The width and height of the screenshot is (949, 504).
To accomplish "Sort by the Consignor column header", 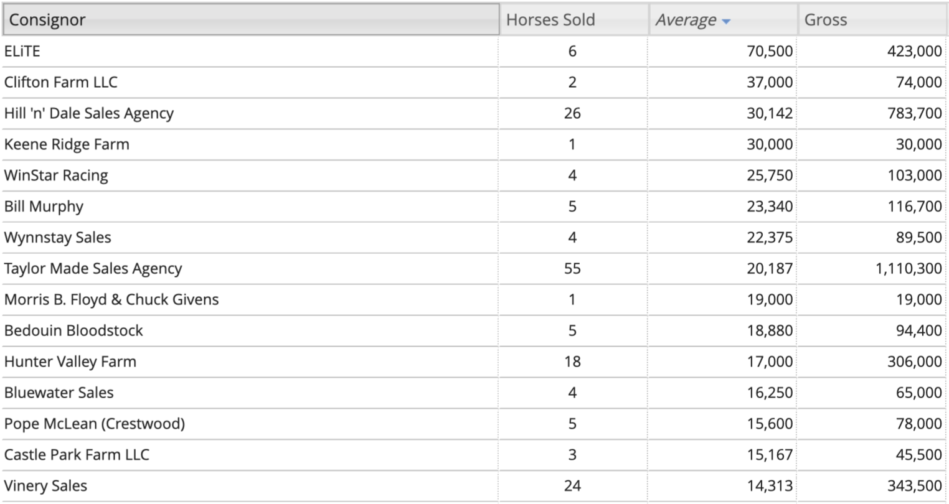I will [x=251, y=19].
